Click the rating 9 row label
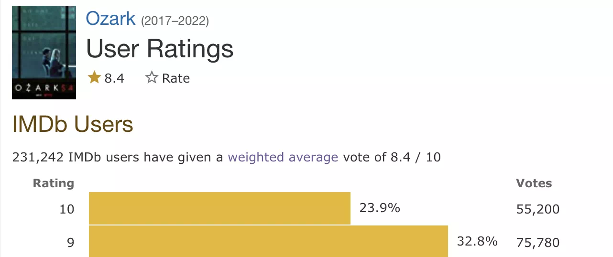Image resolution: width=613 pixels, height=257 pixels. [70, 243]
